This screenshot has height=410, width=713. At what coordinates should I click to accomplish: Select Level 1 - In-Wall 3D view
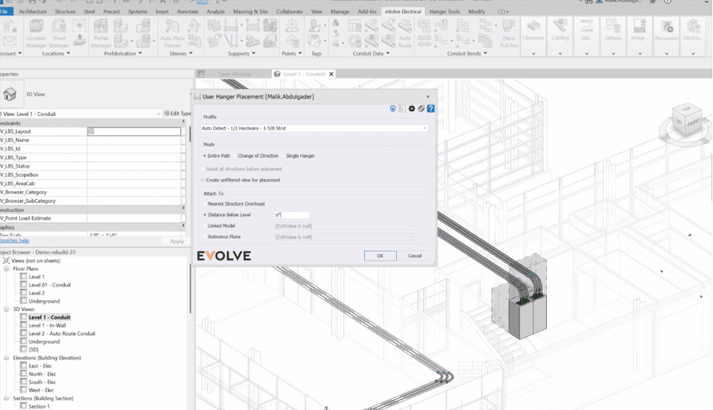click(x=46, y=325)
